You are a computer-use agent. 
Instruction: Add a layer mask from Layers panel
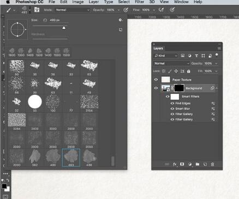pos(182,164)
